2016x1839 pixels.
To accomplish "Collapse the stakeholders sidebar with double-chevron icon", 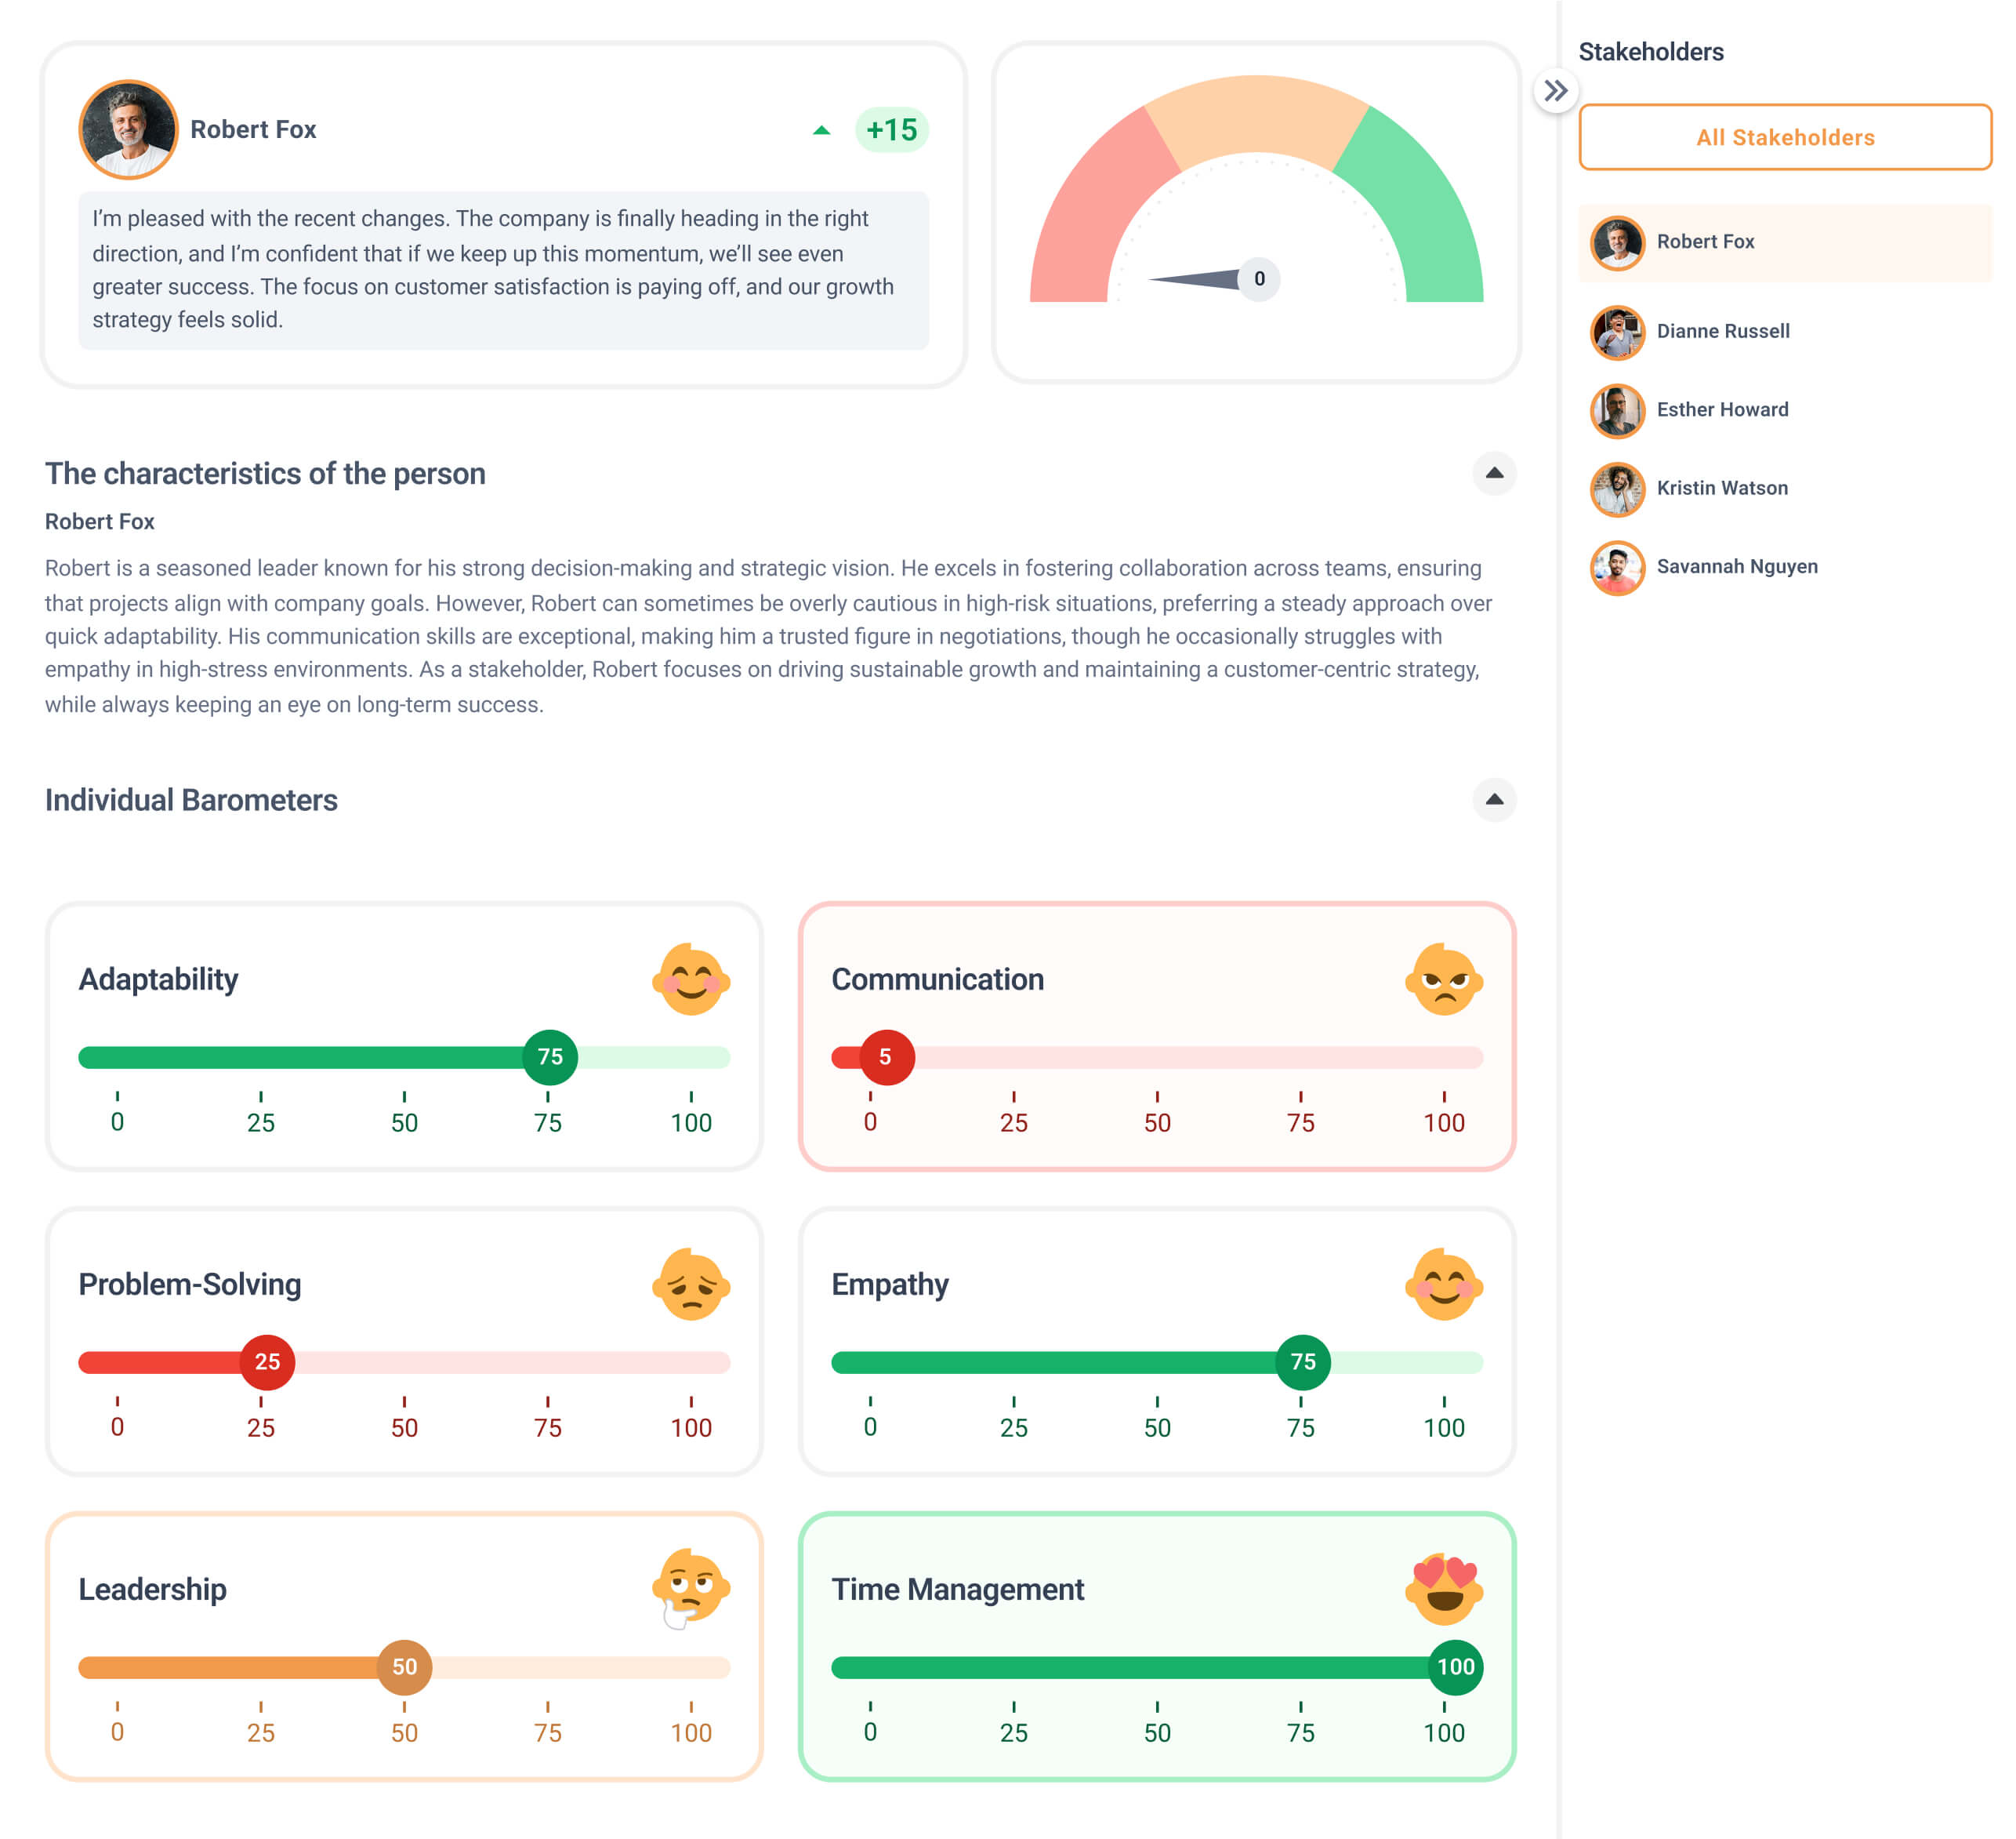I will (x=1555, y=91).
